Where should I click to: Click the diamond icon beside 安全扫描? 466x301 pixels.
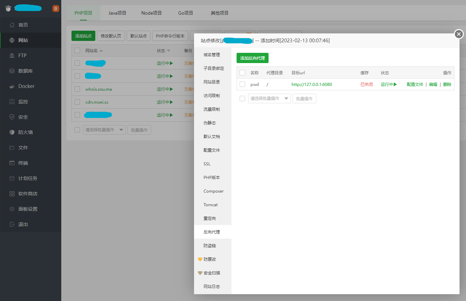[200, 273]
